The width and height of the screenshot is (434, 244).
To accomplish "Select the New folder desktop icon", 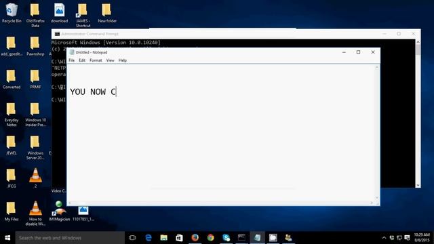I will click(107, 13).
